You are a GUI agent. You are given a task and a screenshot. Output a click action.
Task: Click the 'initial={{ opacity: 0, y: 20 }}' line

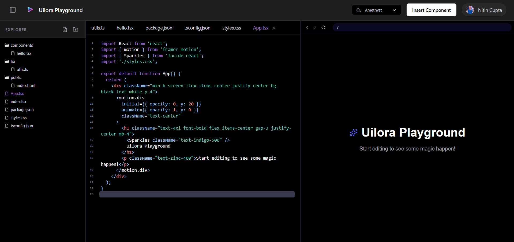pyautogui.click(x=161, y=104)
